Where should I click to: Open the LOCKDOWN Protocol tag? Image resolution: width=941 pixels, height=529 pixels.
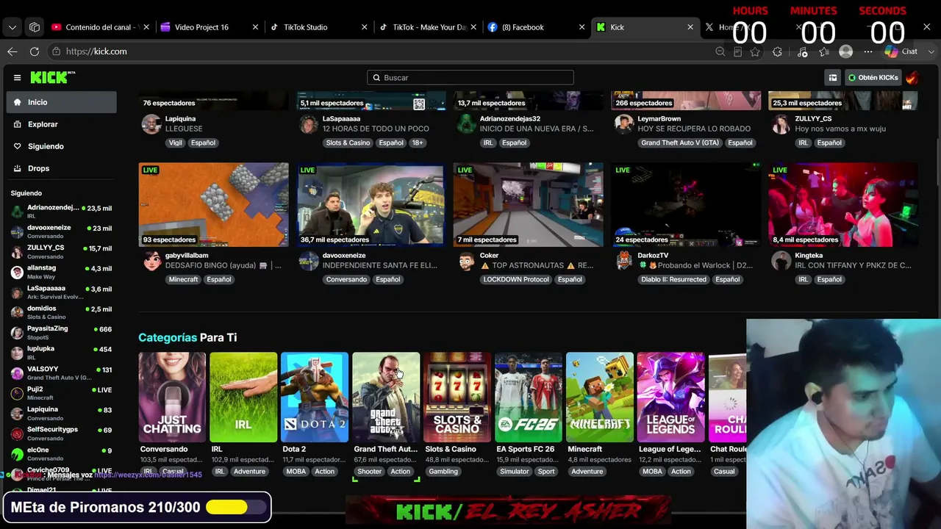pyautogui.click(x=515, y=279)
